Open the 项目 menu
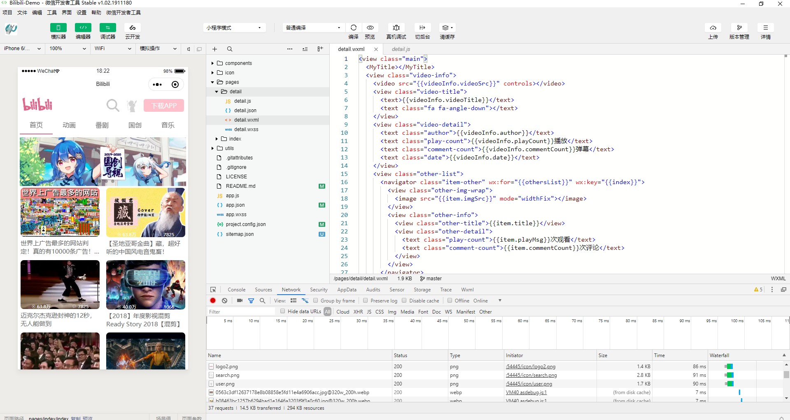790x420 pixels. (7, 12)
